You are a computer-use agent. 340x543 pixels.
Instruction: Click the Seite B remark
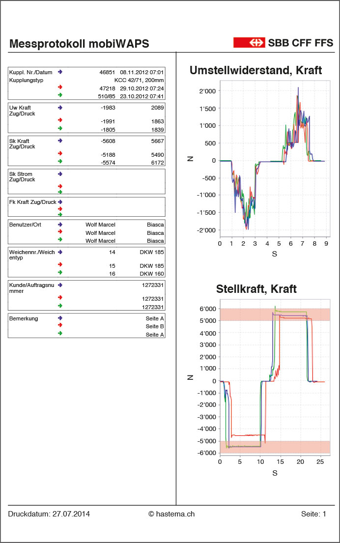tap(154, 327)
